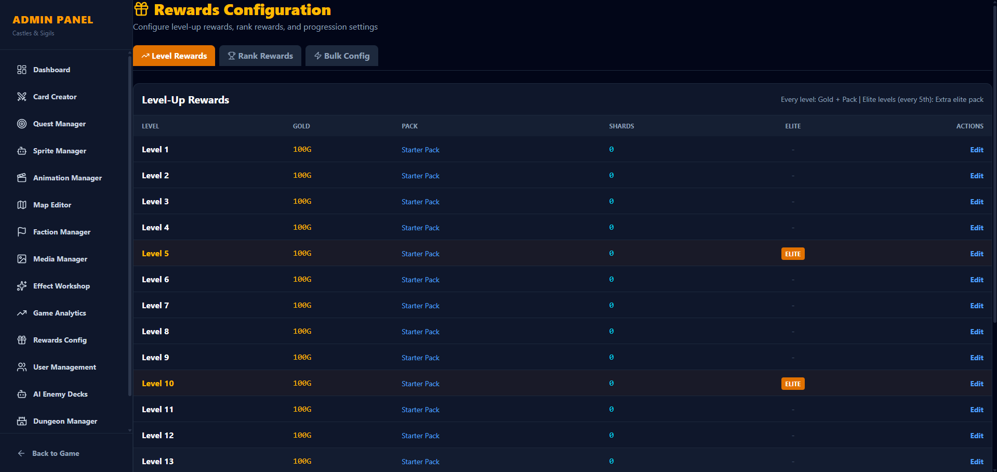Open User Management

pos(64,367)
